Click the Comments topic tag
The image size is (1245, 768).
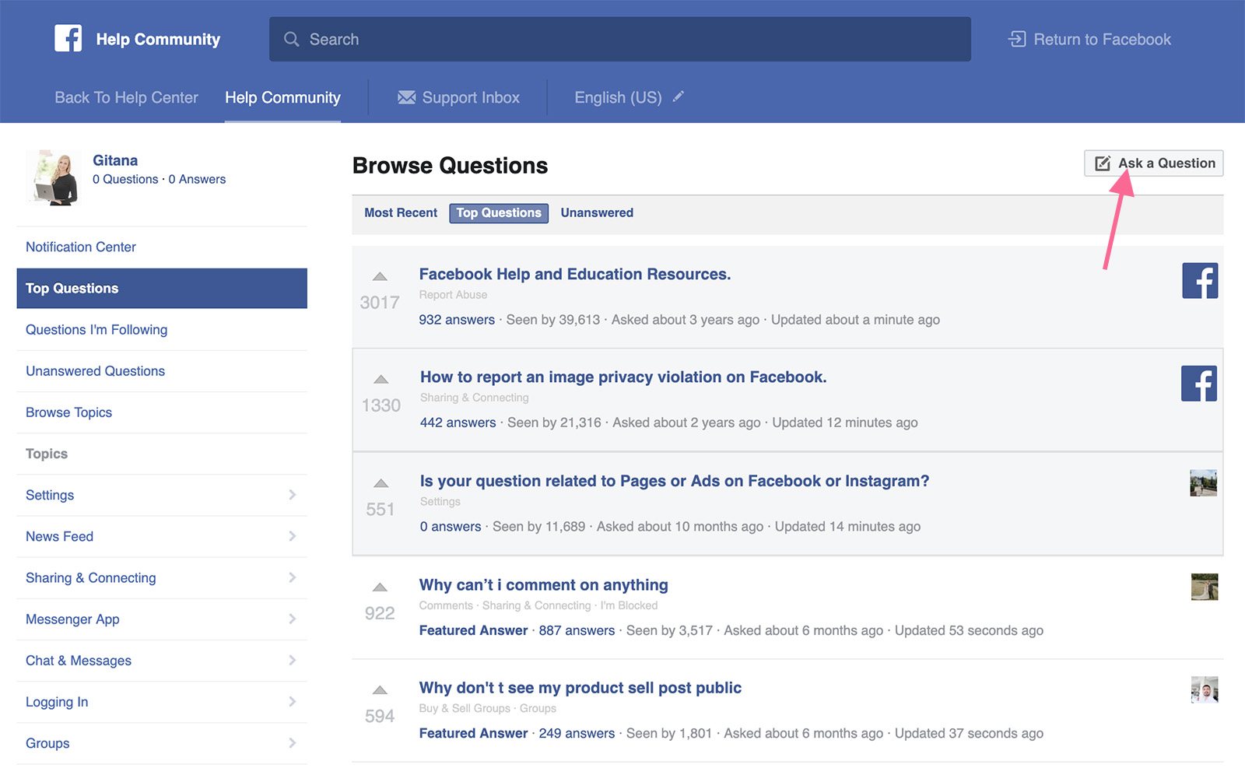pyautogui.click(x=446, y=606)
